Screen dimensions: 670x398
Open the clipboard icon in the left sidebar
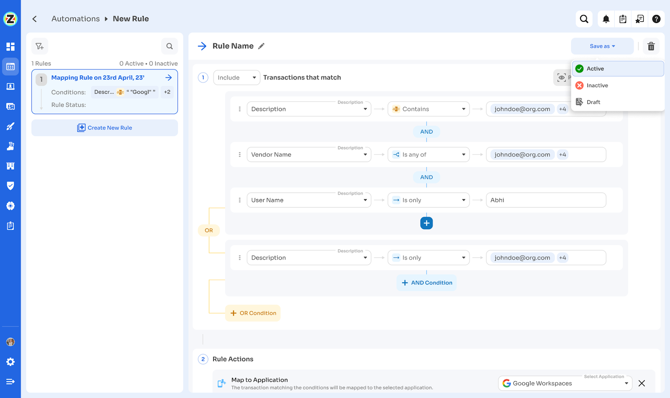[10, 226]
